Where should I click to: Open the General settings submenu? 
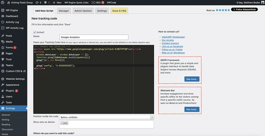tap(6, 115)
